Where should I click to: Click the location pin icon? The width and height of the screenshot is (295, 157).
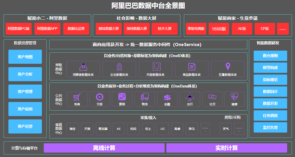[x=228, y=67]
